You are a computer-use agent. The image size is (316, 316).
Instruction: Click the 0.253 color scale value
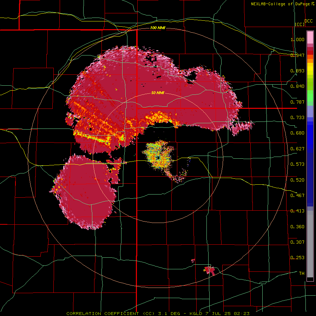tap(297, 258)
